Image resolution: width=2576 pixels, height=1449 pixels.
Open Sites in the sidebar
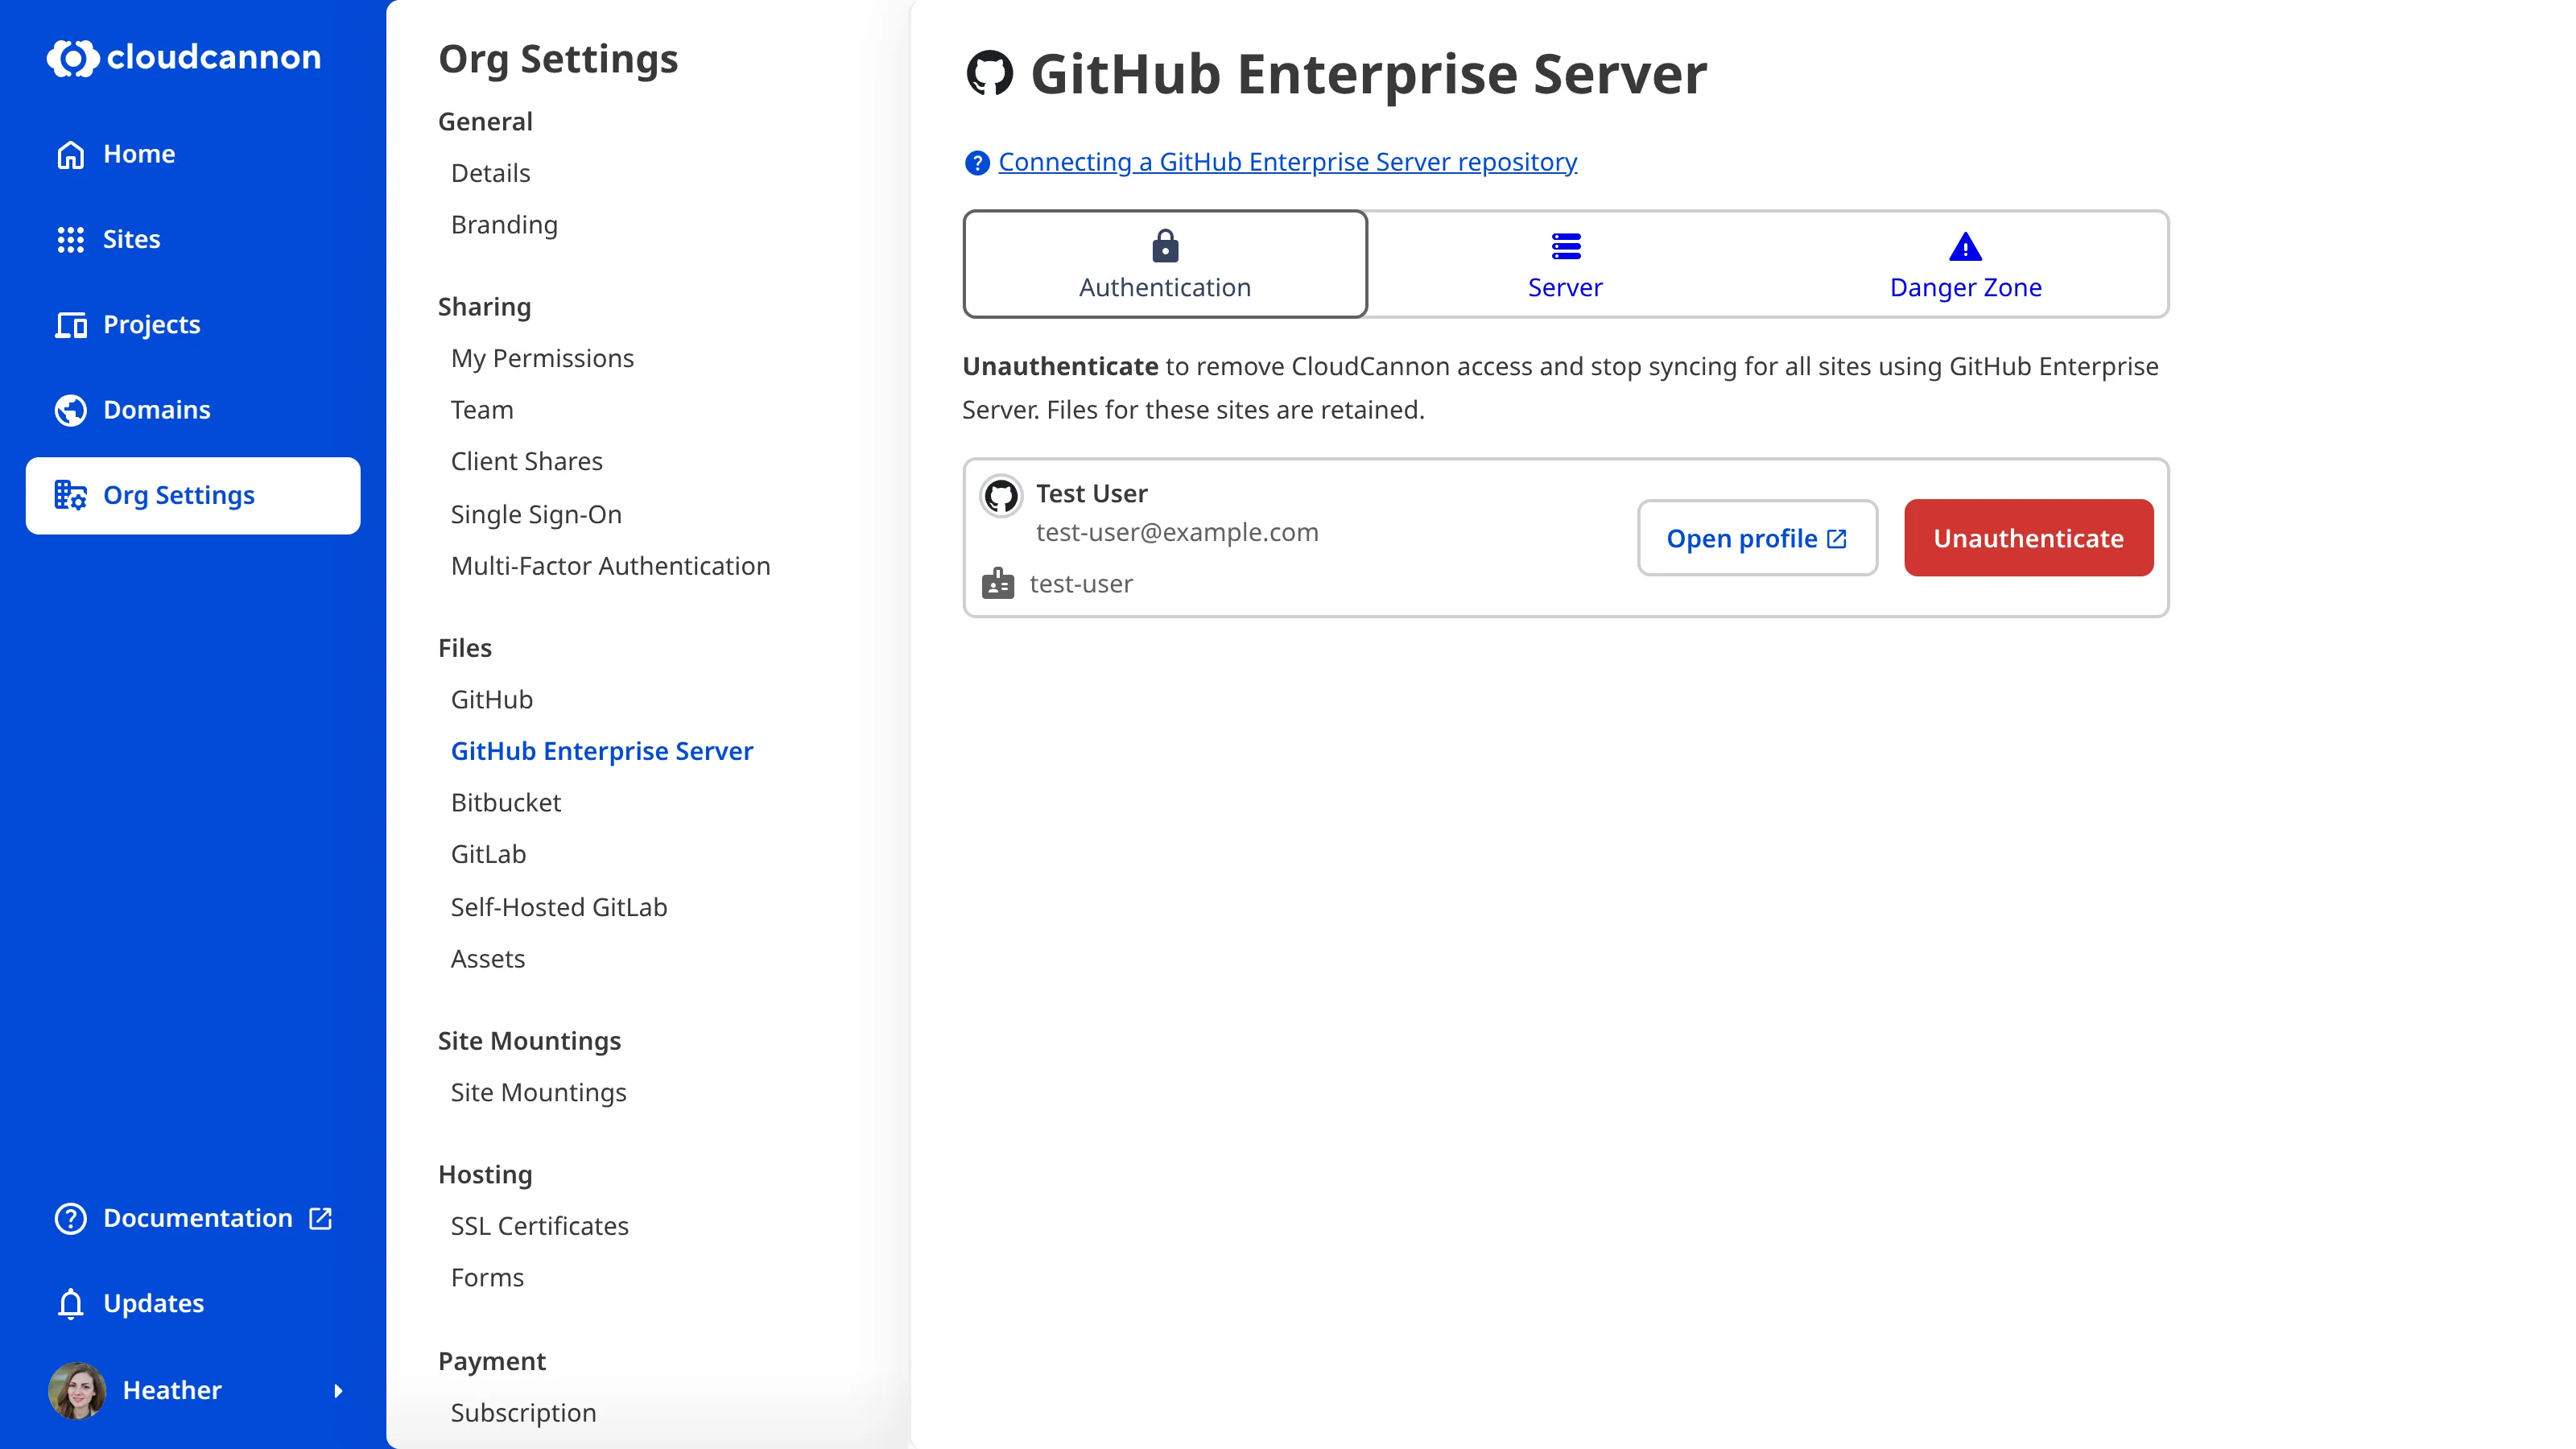point(193,239)
